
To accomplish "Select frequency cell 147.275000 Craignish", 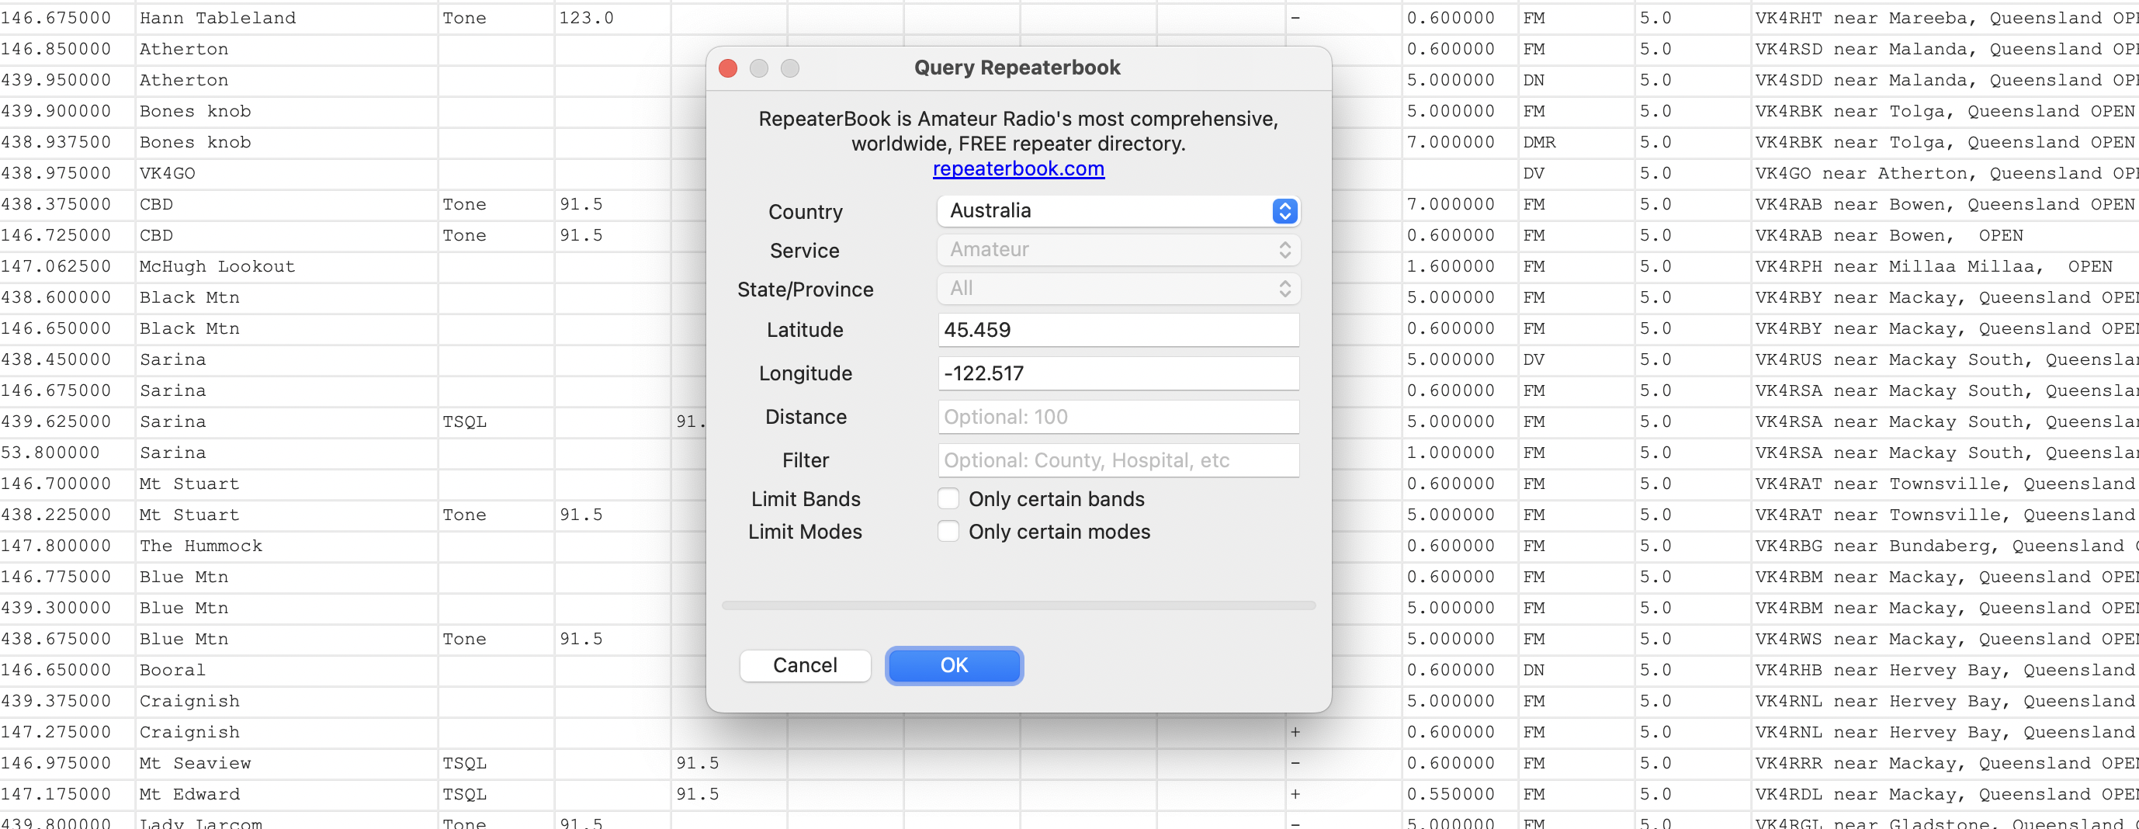I will coord(67,732).
